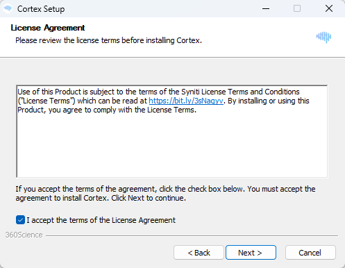Screen dimensions: 345x268
Task: Click 'Please review the license terms' text
Action: point(108,40)
